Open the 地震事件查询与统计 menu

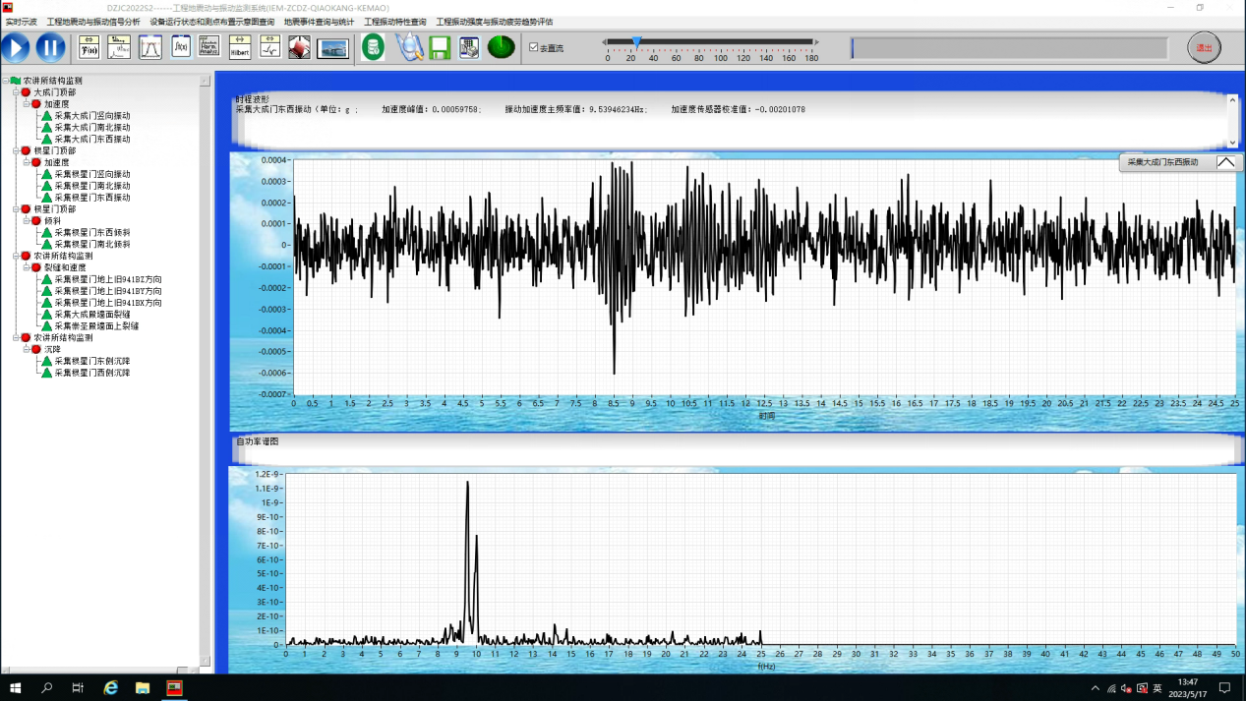pos(319,22)
